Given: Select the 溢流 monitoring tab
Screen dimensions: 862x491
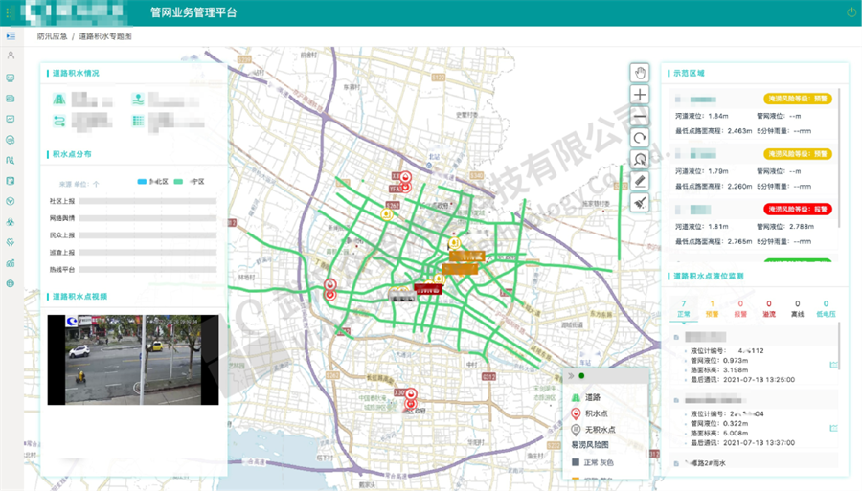Looking at the screenshot, I should [x=769, y=309].
